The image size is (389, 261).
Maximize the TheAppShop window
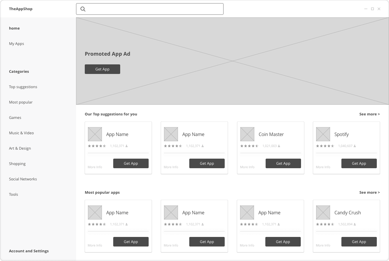[372, 9]
